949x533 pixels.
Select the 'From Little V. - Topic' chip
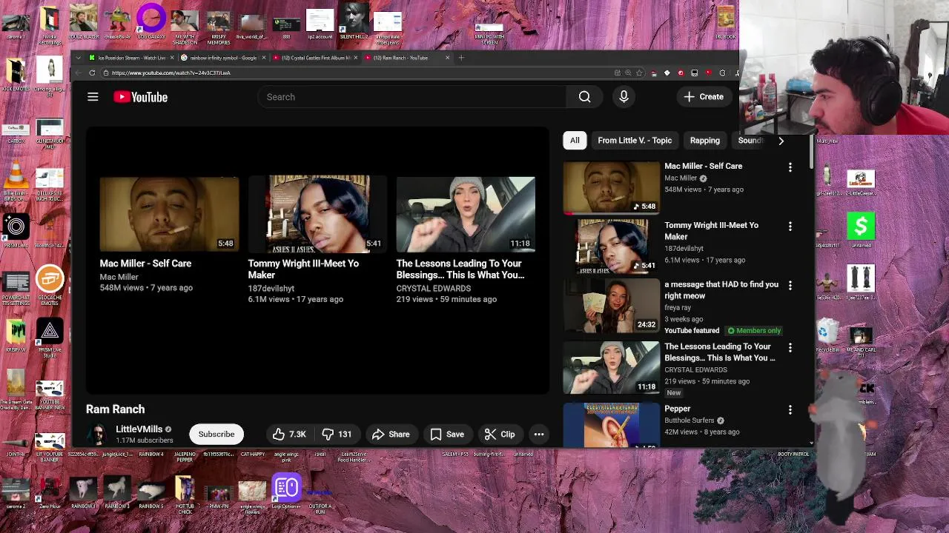pos(635,141)
